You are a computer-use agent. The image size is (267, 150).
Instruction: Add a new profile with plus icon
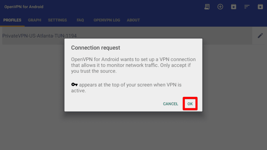(220, 7)
